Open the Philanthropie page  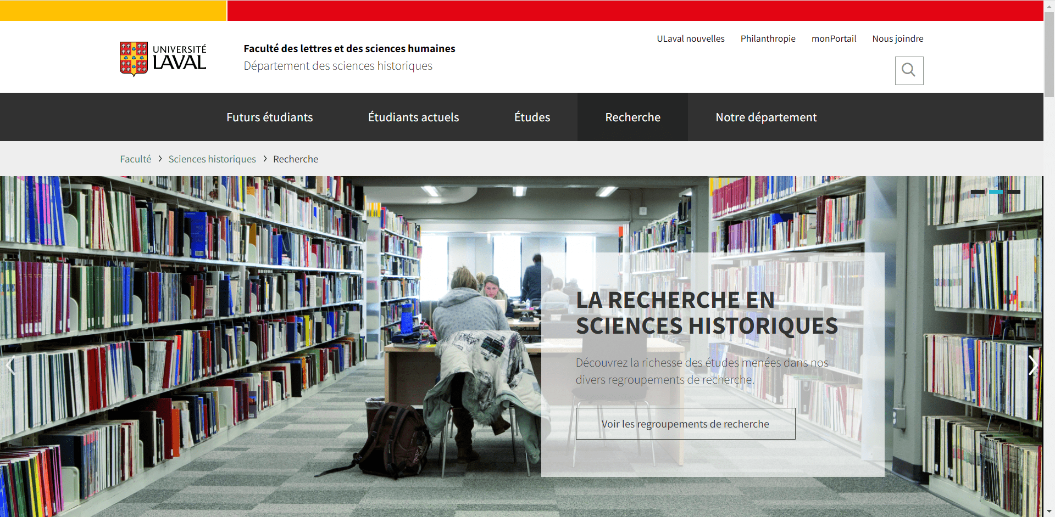click(768, 38)
